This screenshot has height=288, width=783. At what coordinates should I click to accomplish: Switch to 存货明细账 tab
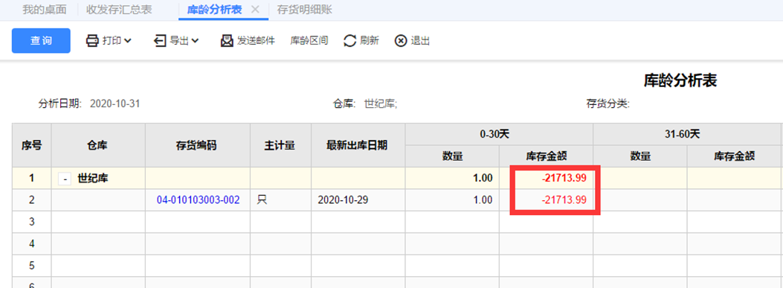click(x=305, y=10)
